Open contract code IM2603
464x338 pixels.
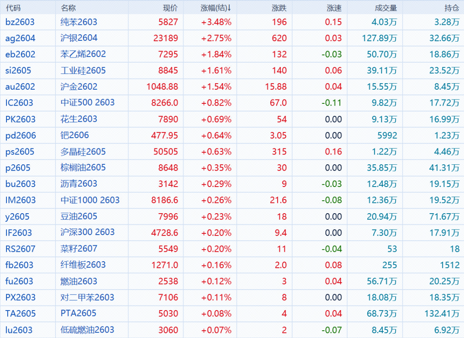(20, 200)
